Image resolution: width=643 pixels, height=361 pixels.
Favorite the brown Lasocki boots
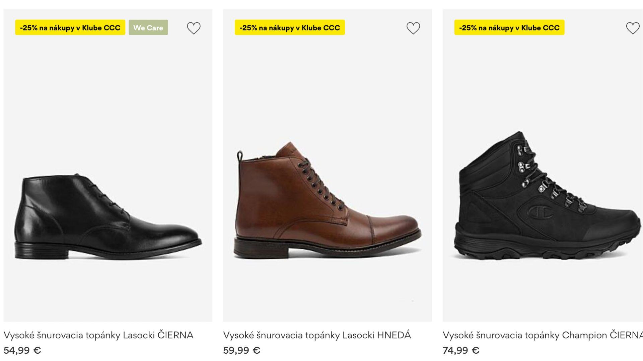(413, 28)
